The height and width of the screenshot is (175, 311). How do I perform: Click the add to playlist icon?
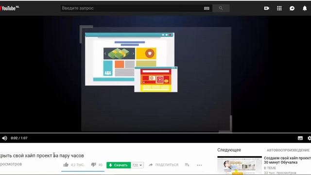point(187,165)
